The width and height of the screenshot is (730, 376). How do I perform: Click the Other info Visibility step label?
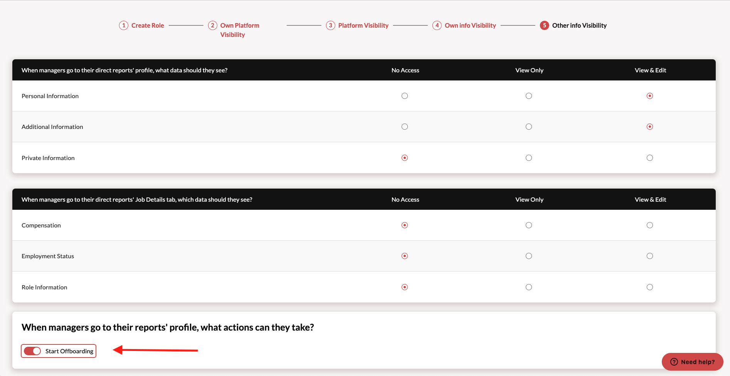(579, 25)
